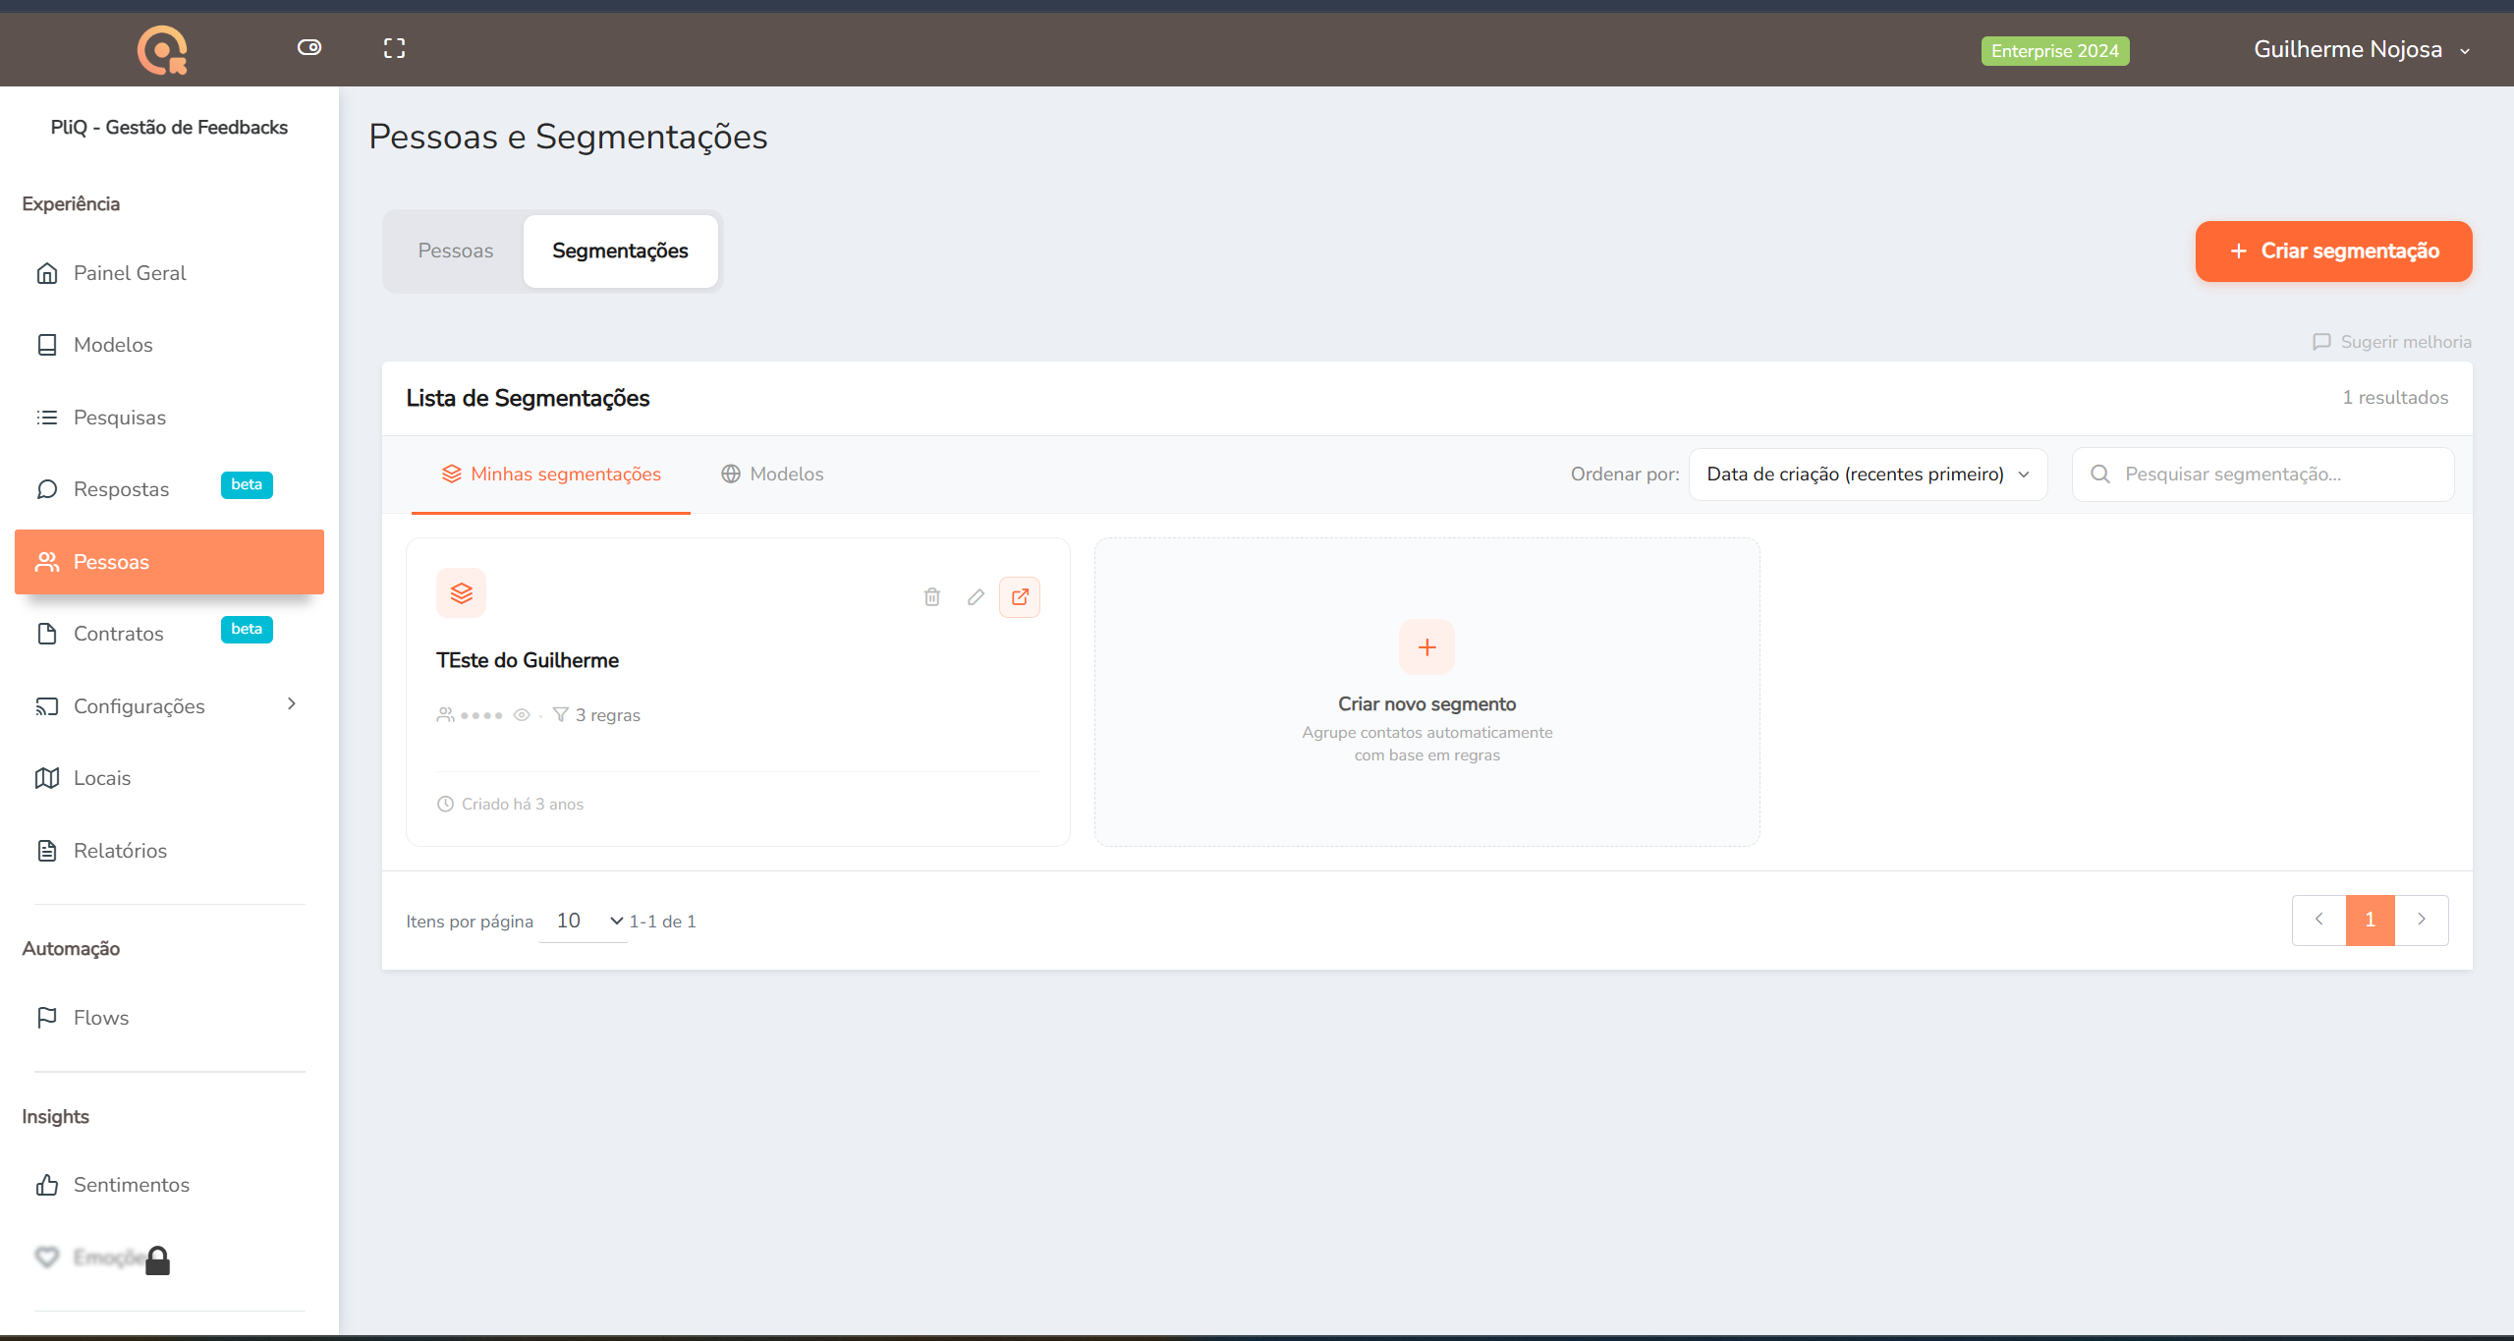Image resolution: width=2514 pixels, height=1341 pixels.
Task: Click the PliQ logo in header
Action: tap(162, 50)
